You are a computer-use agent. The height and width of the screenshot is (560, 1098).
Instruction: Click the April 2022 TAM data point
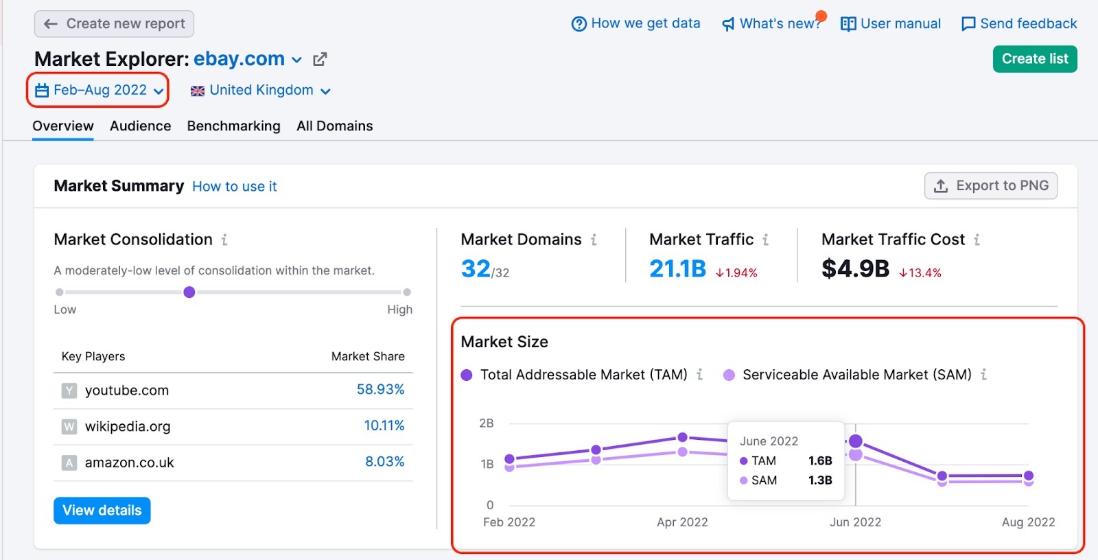tap(683, 437)
